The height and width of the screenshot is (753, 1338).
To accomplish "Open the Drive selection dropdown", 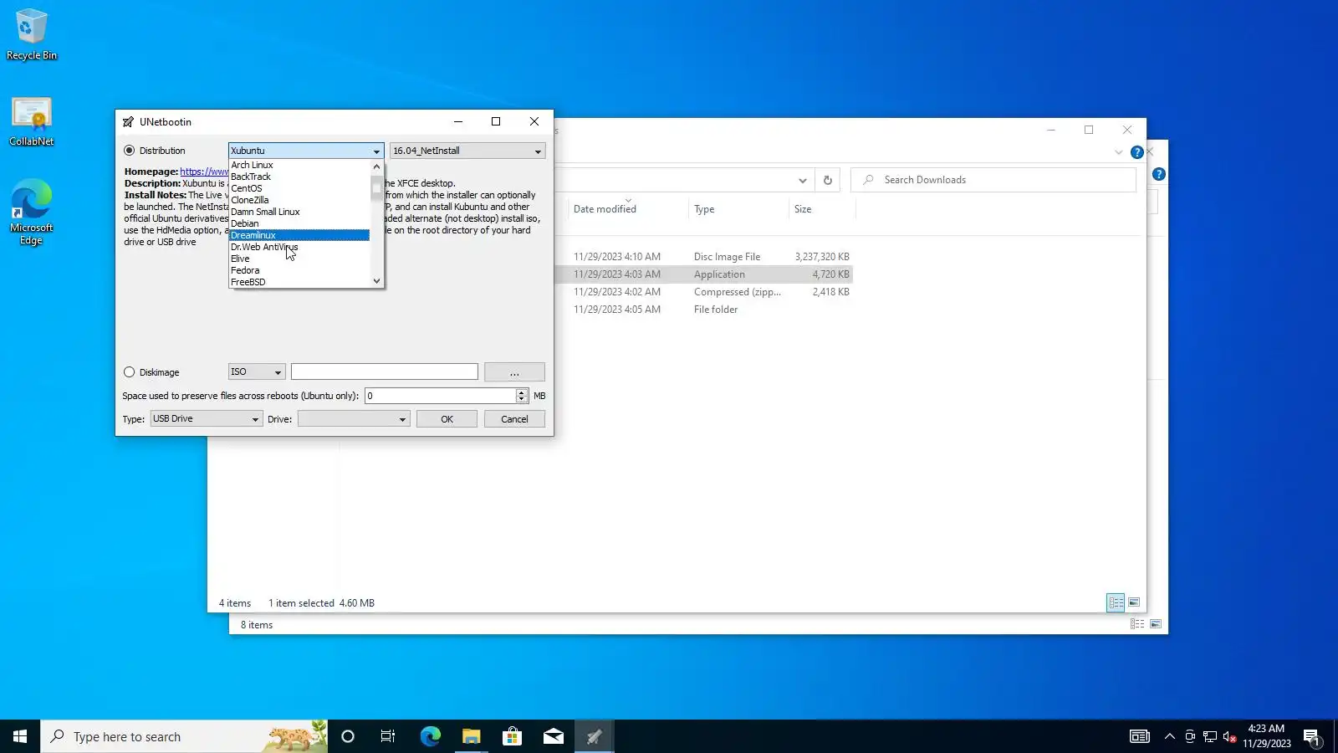I will click(x=354, y=418).
